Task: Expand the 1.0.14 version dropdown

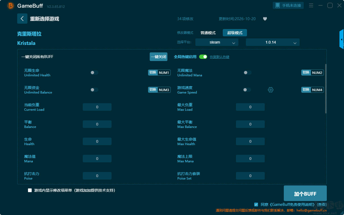Action: (x=273, y=42)
